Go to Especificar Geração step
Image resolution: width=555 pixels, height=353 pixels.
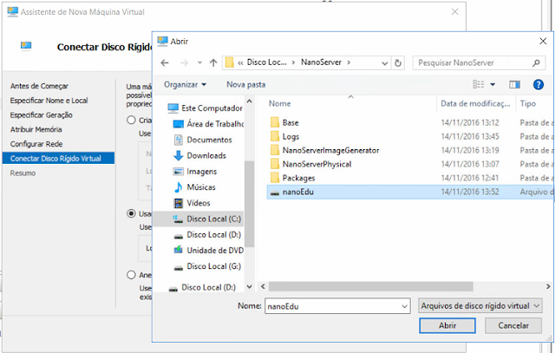coord(41,115)
